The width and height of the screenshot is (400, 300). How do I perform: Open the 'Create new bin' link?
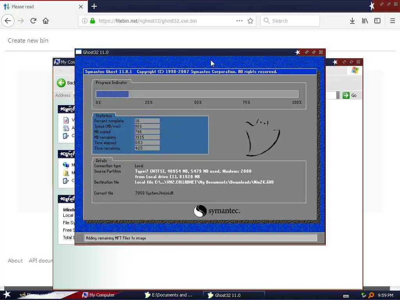coord(28,40)
